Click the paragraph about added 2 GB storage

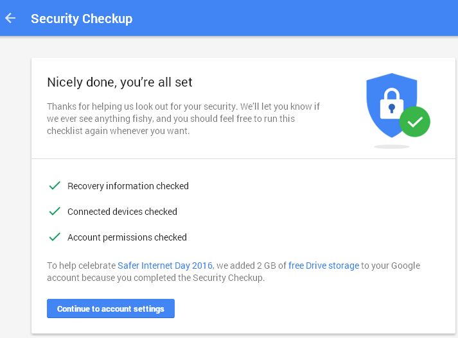pyautogui.click(x=234, y=271)
